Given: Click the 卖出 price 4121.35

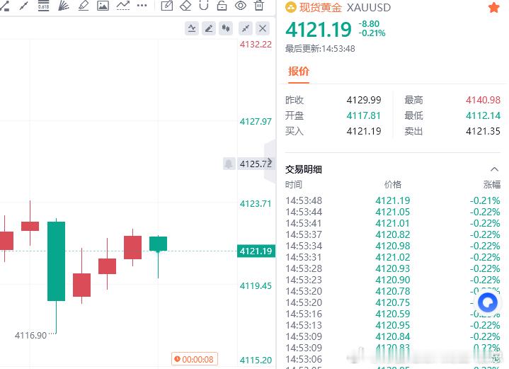Looking at the screenshot, I should [x=483, y=131].
